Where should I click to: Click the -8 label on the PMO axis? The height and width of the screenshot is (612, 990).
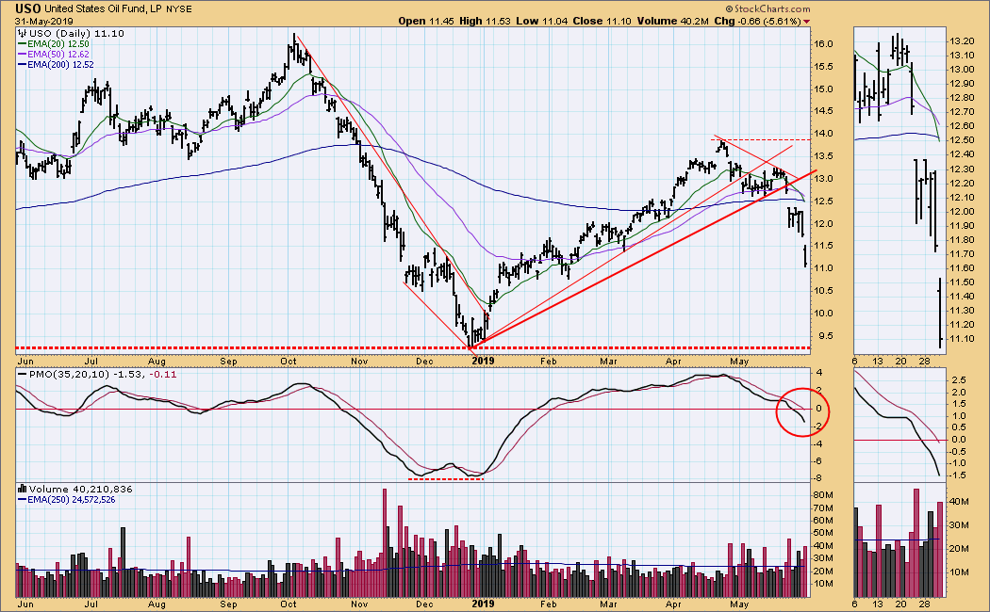818,478
